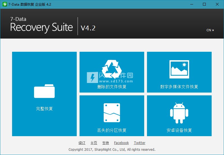Open the CN language dropdown
The width and height of the screenshot is (224, 155).
tap(210, 30)
